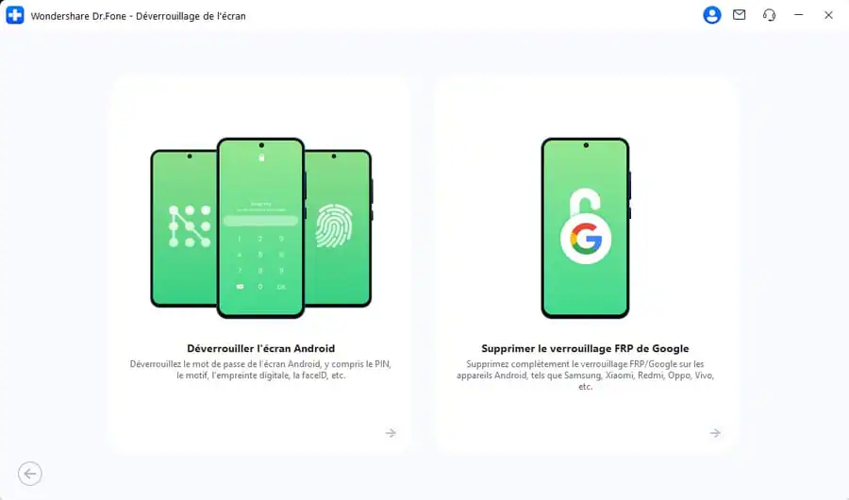This screenshot has width=849, height=500.
Task: Click the window title Déverrouillage de l'écran
Action: 191,16
